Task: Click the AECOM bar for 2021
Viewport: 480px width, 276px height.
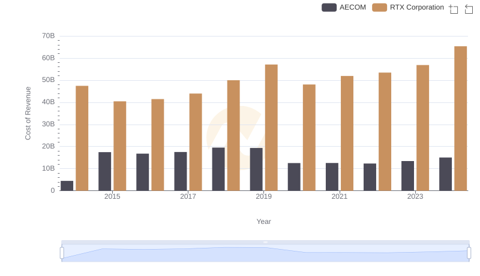Action: point(332,177)
